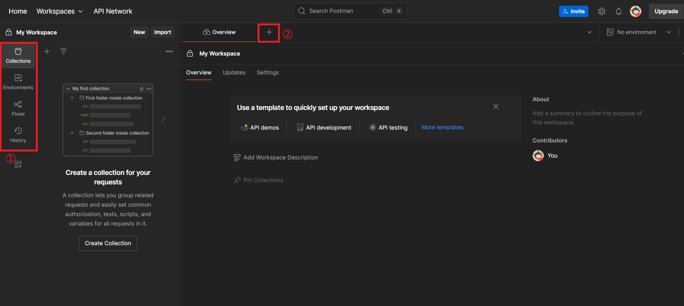This screenshot has width=684, height=306.
Task: Select the API demos template
Action: point(260,127)
